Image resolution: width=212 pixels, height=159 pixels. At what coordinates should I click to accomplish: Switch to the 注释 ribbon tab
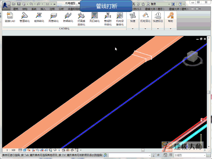click(x=52, y=9)
